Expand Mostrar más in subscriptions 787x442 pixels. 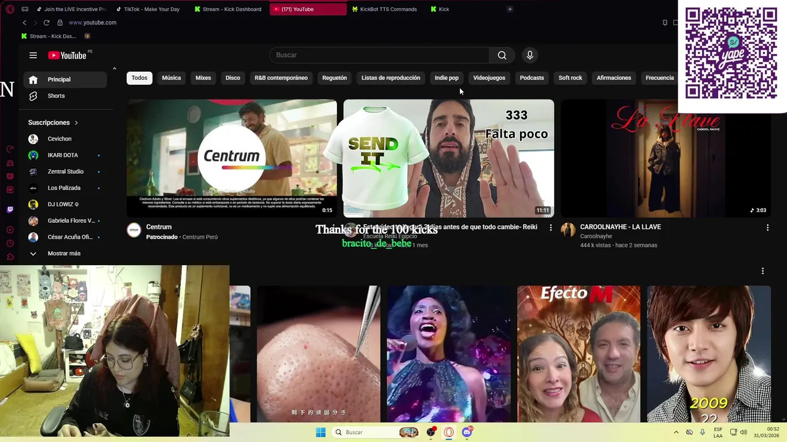(64, 254)
